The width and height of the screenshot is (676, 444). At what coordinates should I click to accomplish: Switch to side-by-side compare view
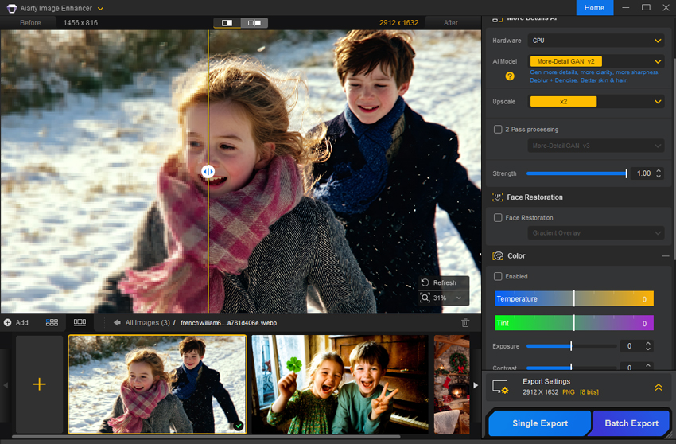point(254,22)
